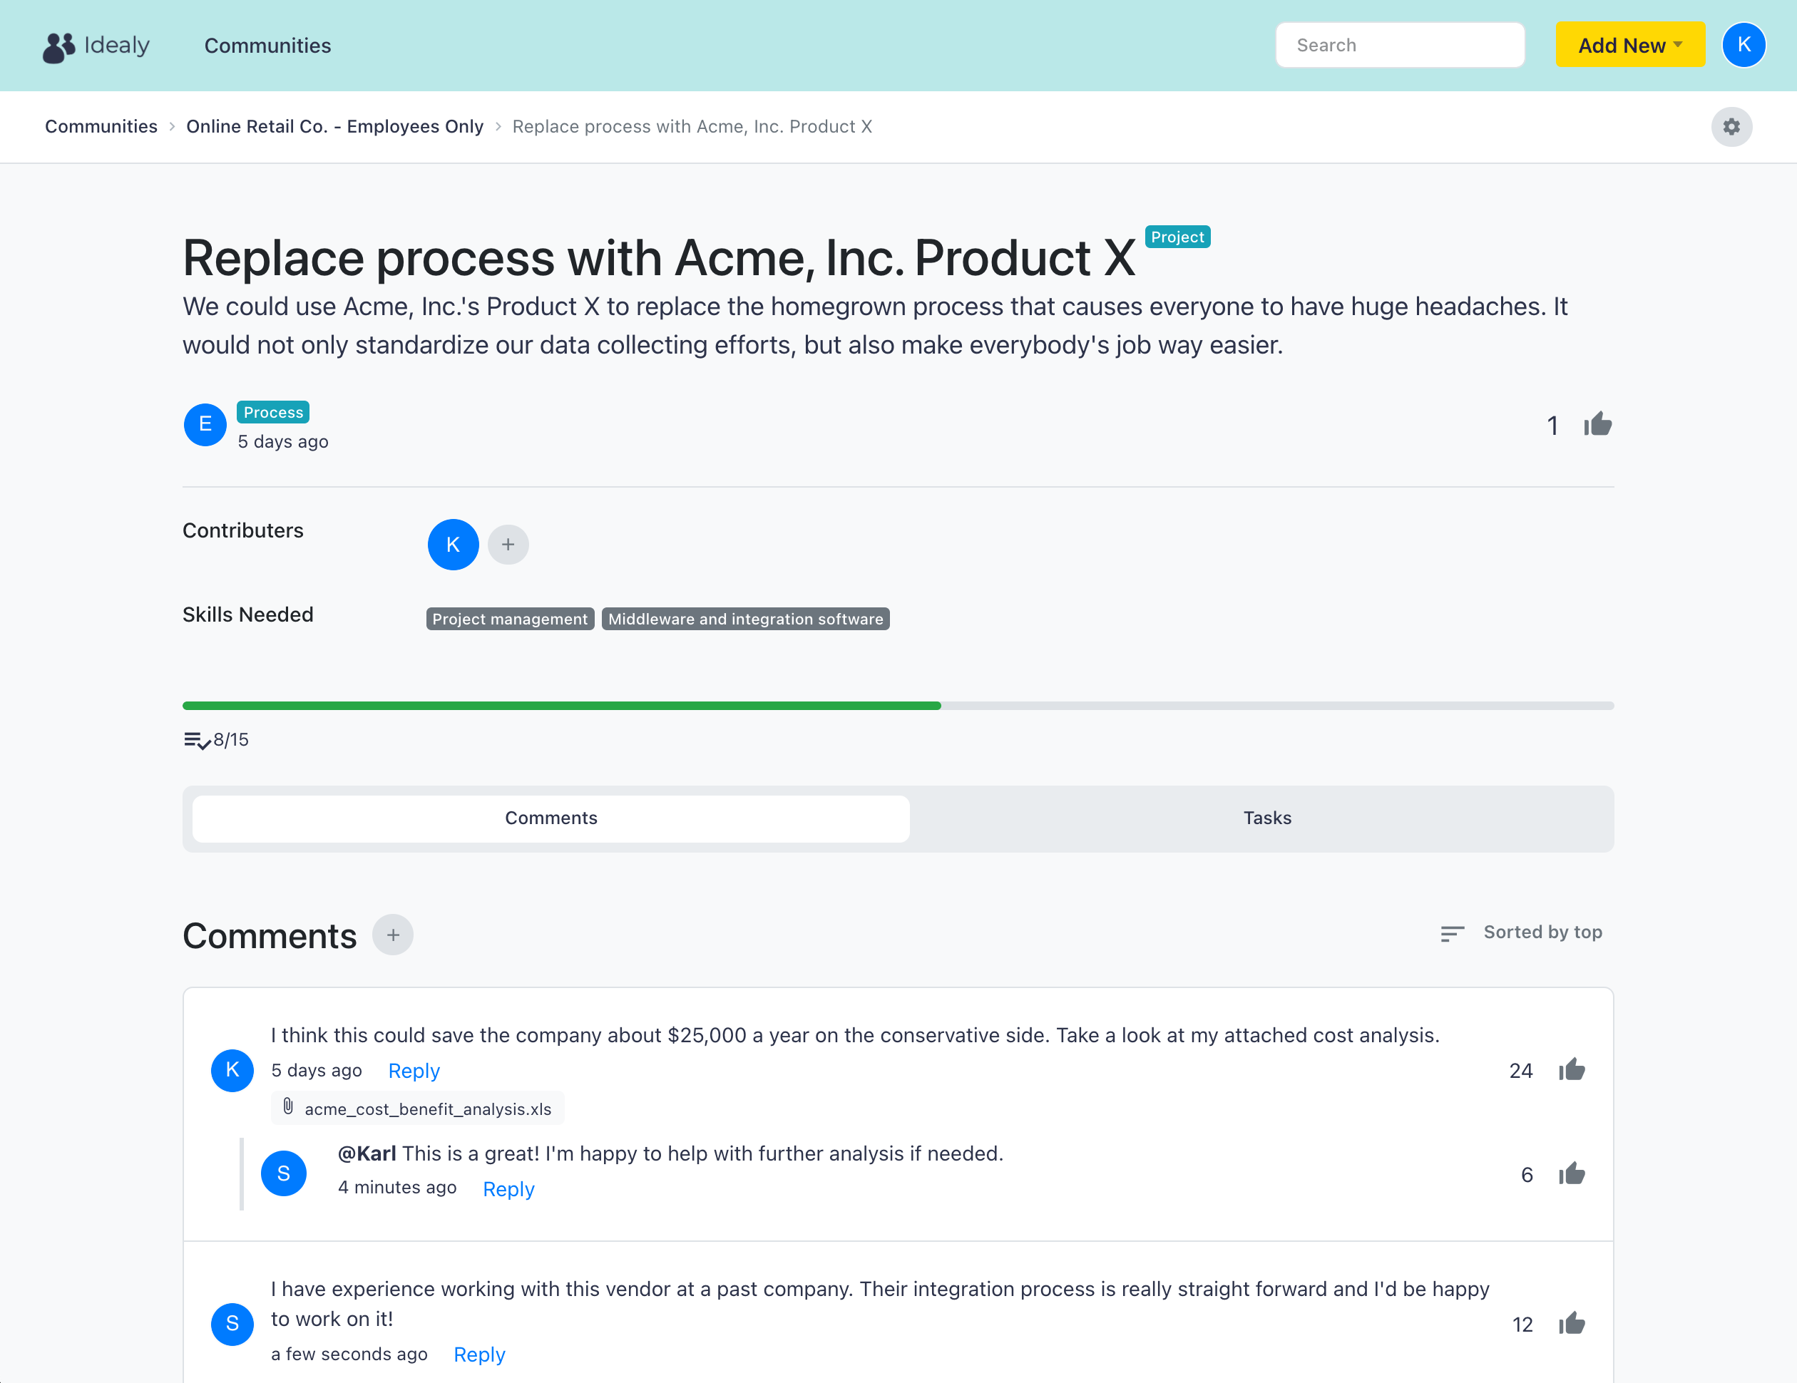Click the like count 12
Viewport: 1797px width, 1383px height.
[x=1522, y=1325]
